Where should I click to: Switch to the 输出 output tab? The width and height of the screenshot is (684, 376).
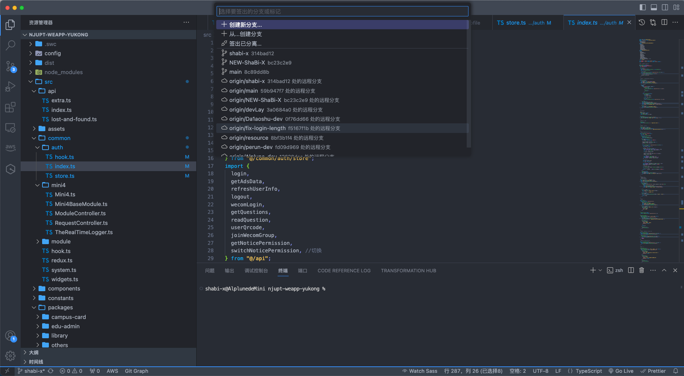[x=229, y=271]
